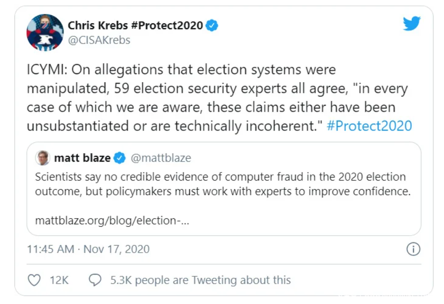Image resolution: width=444 pixels, height=304 pixels.
Task: Click Chris Krebs' profile avatar
Action: tap(45, 33)
